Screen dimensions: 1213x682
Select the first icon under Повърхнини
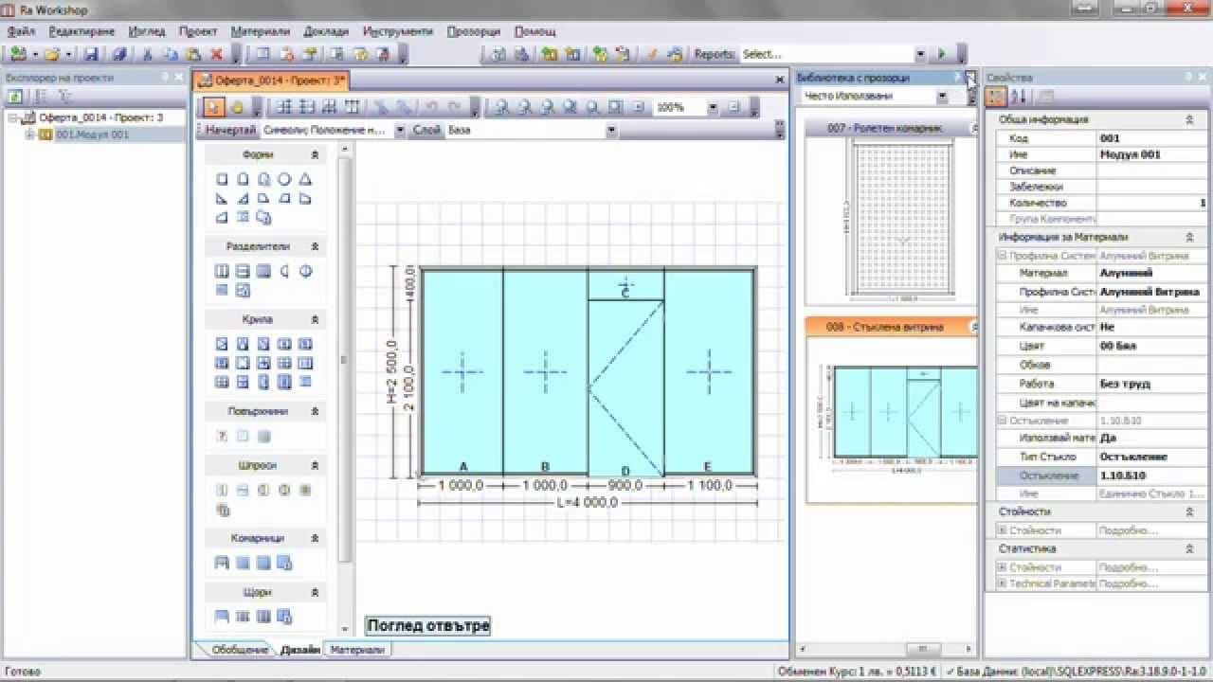pyautogui.click(x=222, y=436)
